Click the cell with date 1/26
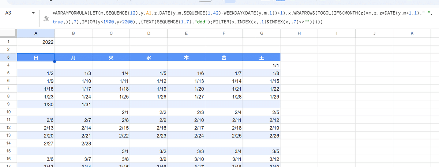 coord(149,96)
